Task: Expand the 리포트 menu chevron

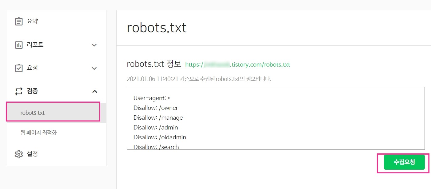Action: point(94,45)
